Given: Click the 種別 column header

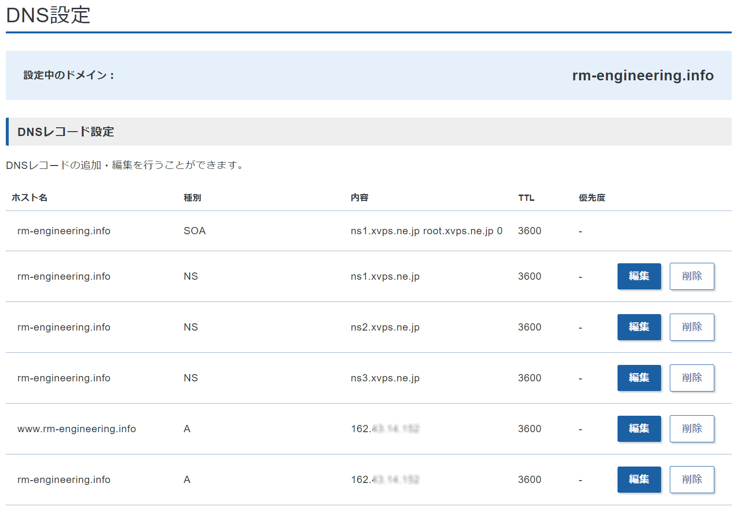Looking at the screenshot, I should click(x=192, y=197).
